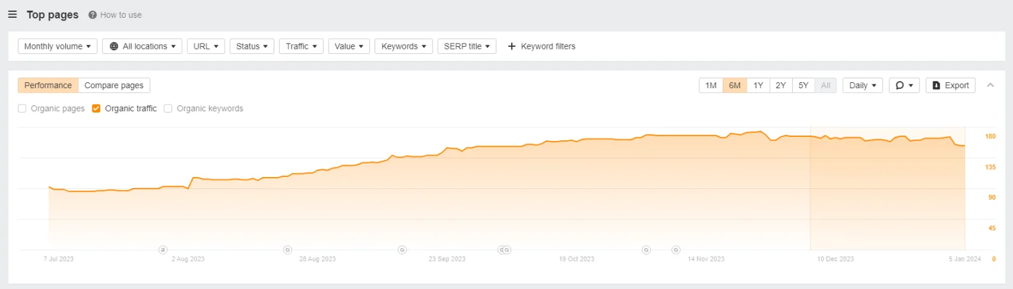Click the 'a' marker near 2 Aug 2023

[163, 250]
